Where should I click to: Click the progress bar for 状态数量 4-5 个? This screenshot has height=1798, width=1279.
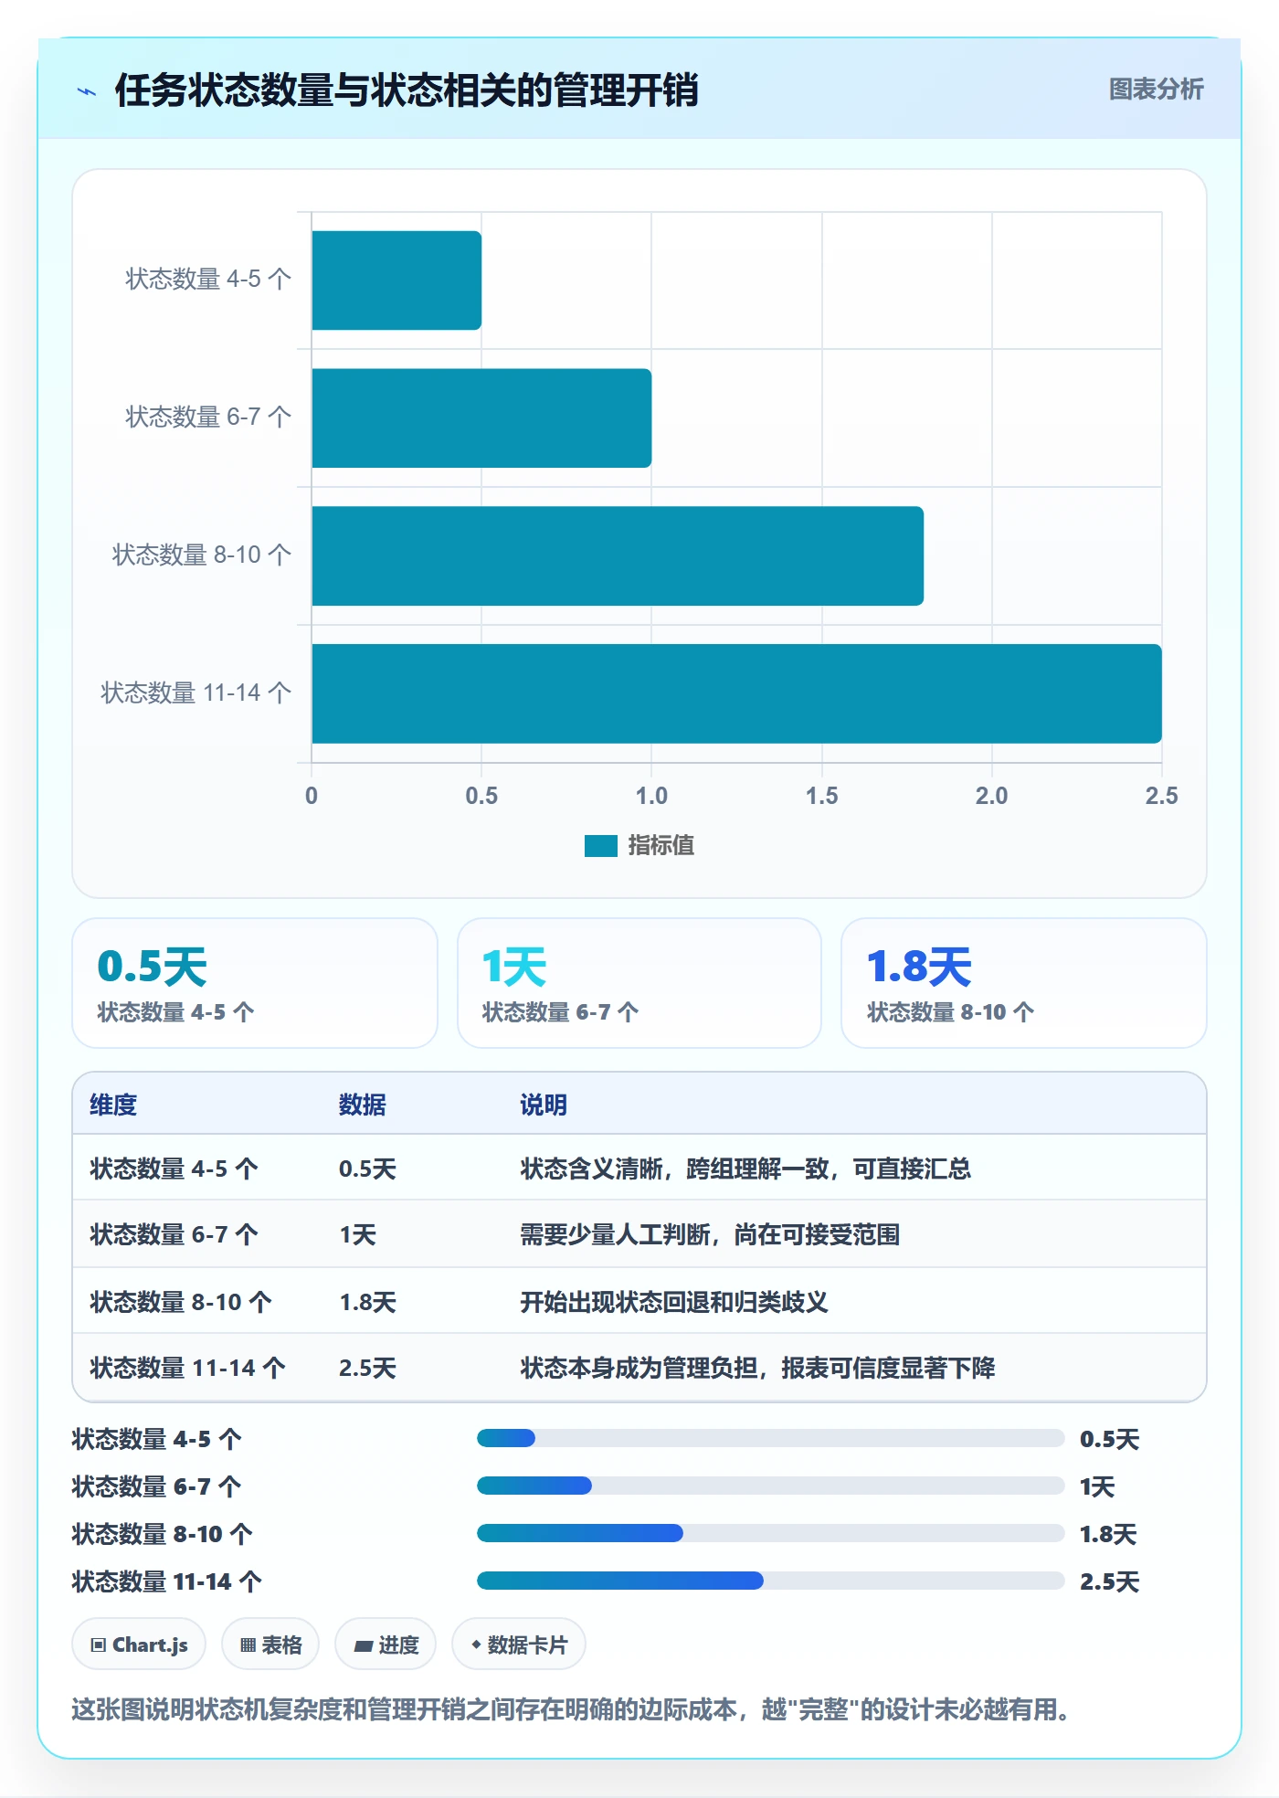[x=770, y=1438]
